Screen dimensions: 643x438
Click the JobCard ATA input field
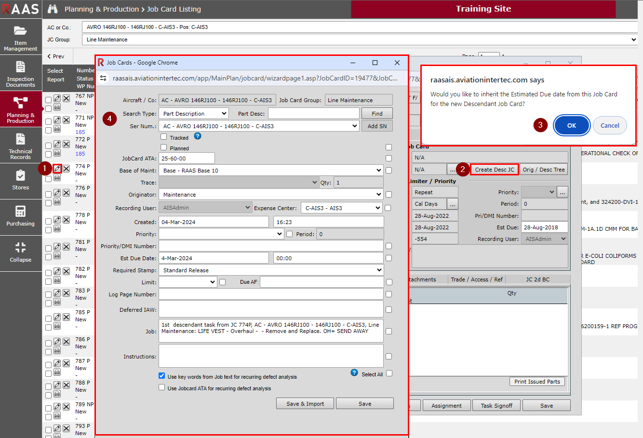(187, 159)
